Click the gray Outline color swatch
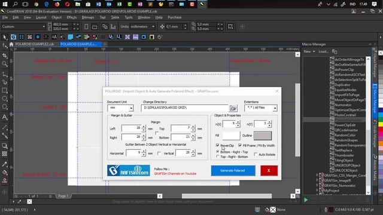The height and width of the screenshot is (215, 383). pyautogui.click(x=263, y=136)
